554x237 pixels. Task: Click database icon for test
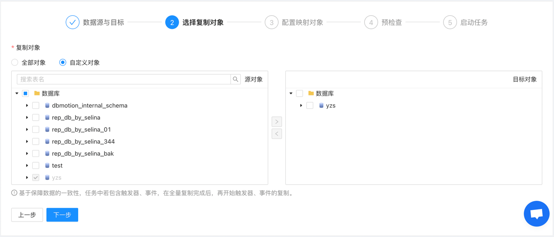(47, 166)
